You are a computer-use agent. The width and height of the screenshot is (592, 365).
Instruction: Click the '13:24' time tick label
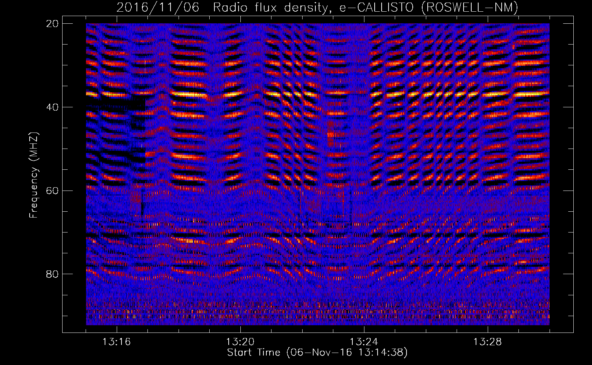tap(364, 342)
